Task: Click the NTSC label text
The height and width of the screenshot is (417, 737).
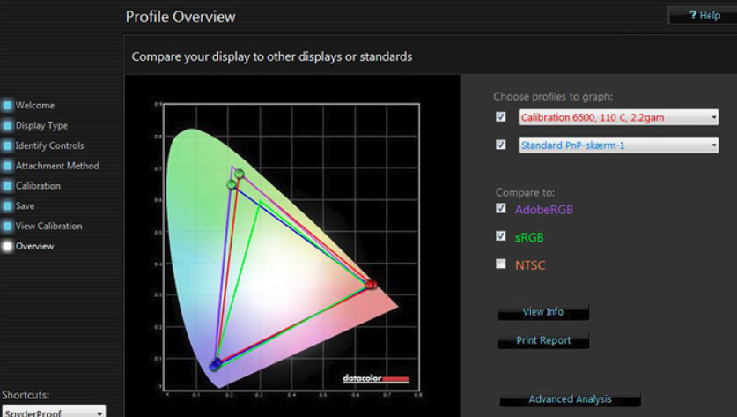Action: point(530,265)
